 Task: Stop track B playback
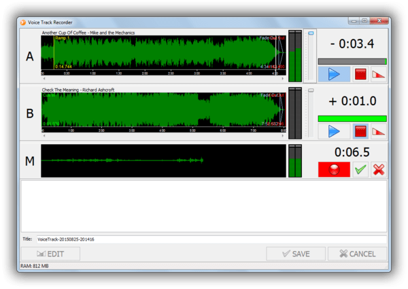pos(360,131)
